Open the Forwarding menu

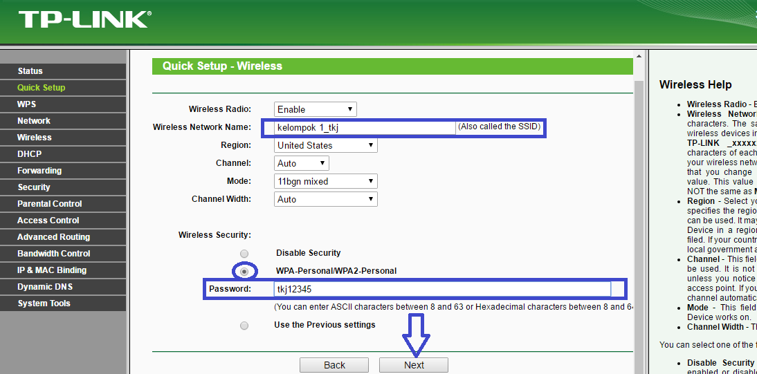pos(63,170)
